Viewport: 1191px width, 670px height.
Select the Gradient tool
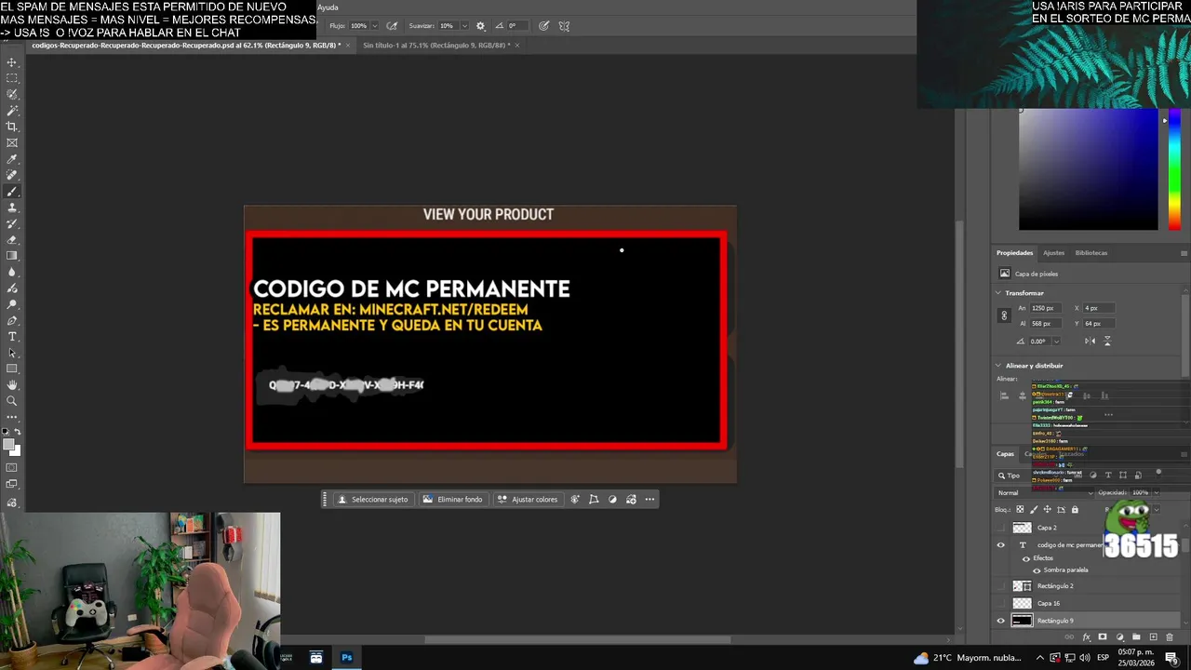pos(12,256)
